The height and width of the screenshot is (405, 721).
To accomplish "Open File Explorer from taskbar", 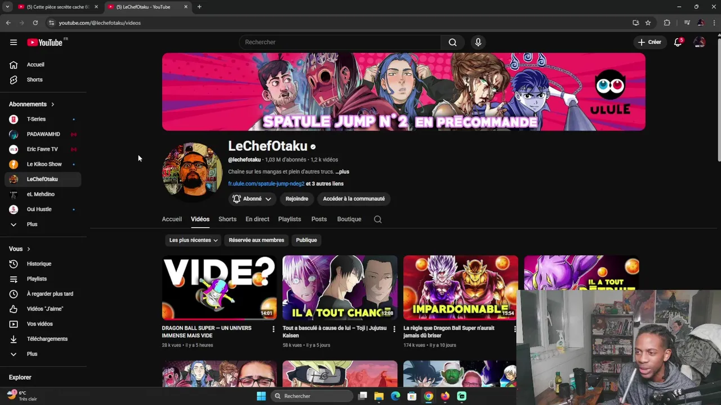I will (379, 396).
